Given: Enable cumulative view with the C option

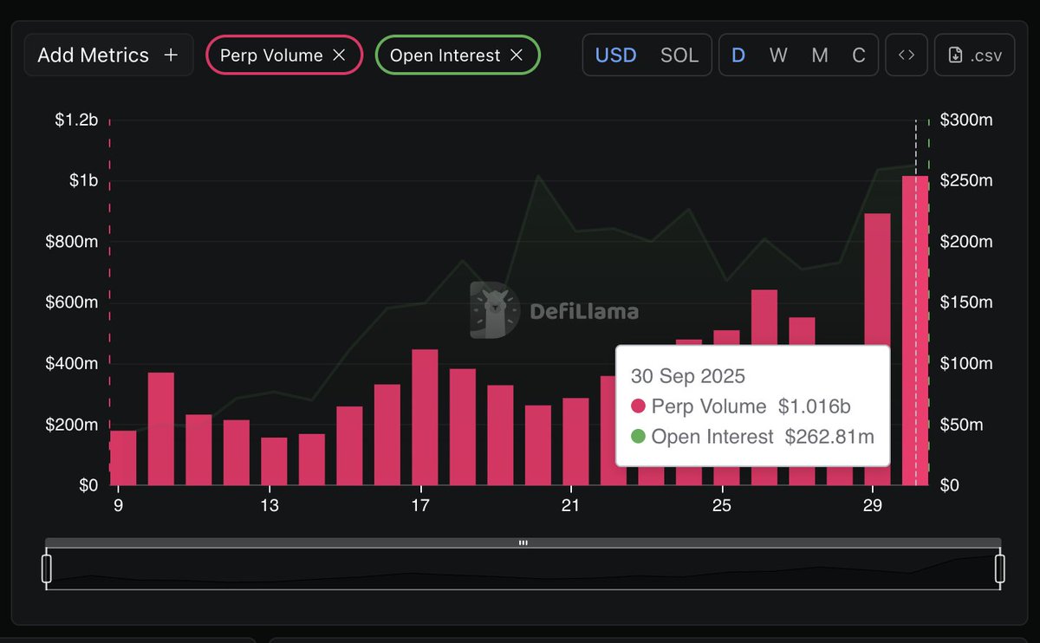Looking at the screenshot, I should tap(859, 55).
